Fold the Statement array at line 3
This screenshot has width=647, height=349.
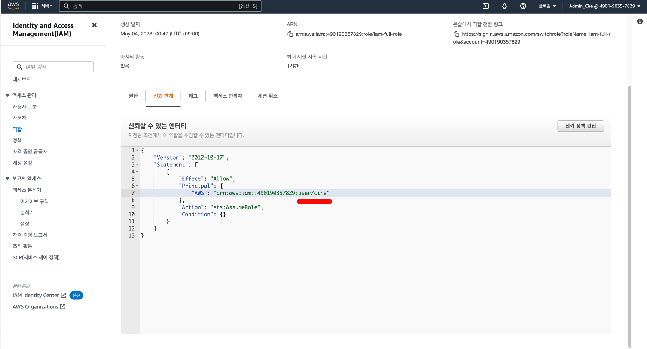(137, 165)
